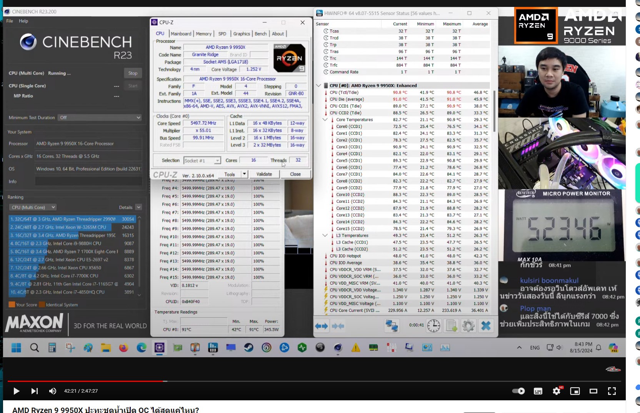
Task: Play the YouTube video
Action: pyautogui.click(x=16, y=391)
